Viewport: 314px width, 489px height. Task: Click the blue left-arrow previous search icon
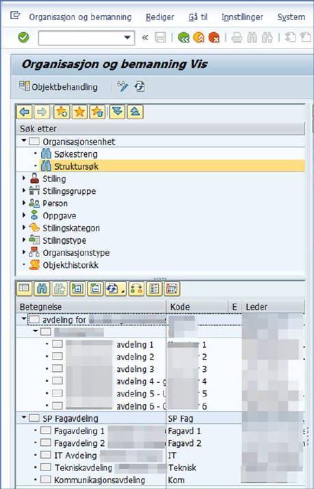point(24,112)
